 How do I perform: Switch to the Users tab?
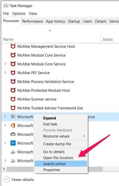click(87, 21)
